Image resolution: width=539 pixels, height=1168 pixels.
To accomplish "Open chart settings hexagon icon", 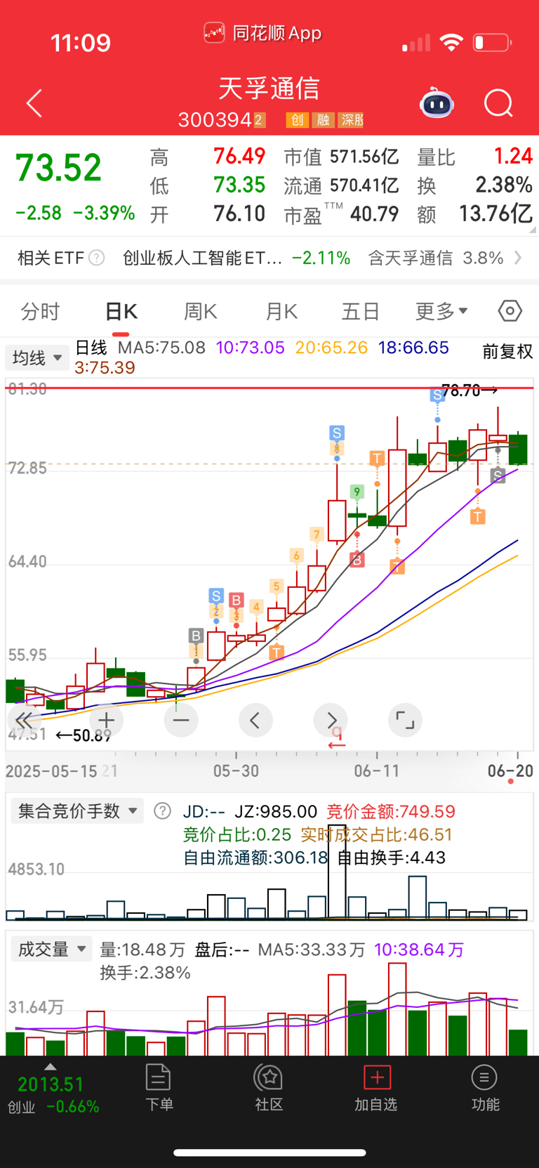I will 510,310.
